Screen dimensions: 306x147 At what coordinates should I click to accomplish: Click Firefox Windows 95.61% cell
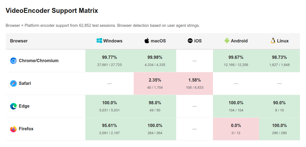(x=110, y=129)
